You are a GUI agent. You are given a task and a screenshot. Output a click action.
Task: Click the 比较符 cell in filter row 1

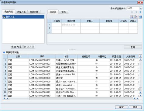click(x=90, y=25)
